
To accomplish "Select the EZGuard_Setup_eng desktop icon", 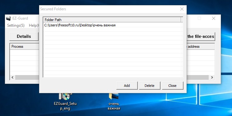I will coord(65,102).
